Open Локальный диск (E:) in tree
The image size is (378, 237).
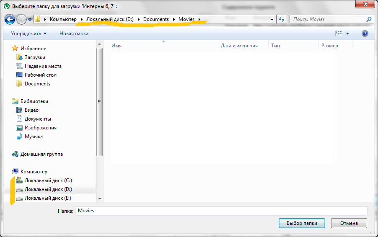pos(48,198)
